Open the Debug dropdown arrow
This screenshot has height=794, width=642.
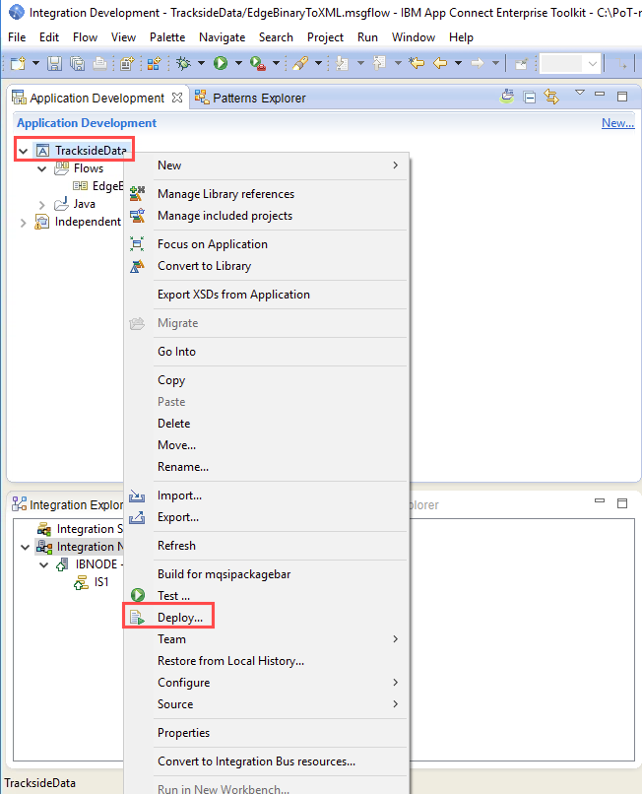pos(201,63)
